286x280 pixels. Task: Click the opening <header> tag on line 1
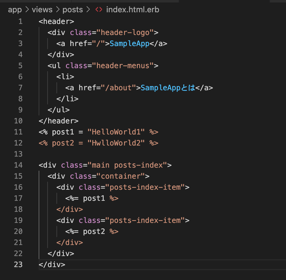[x=56, y=21]
